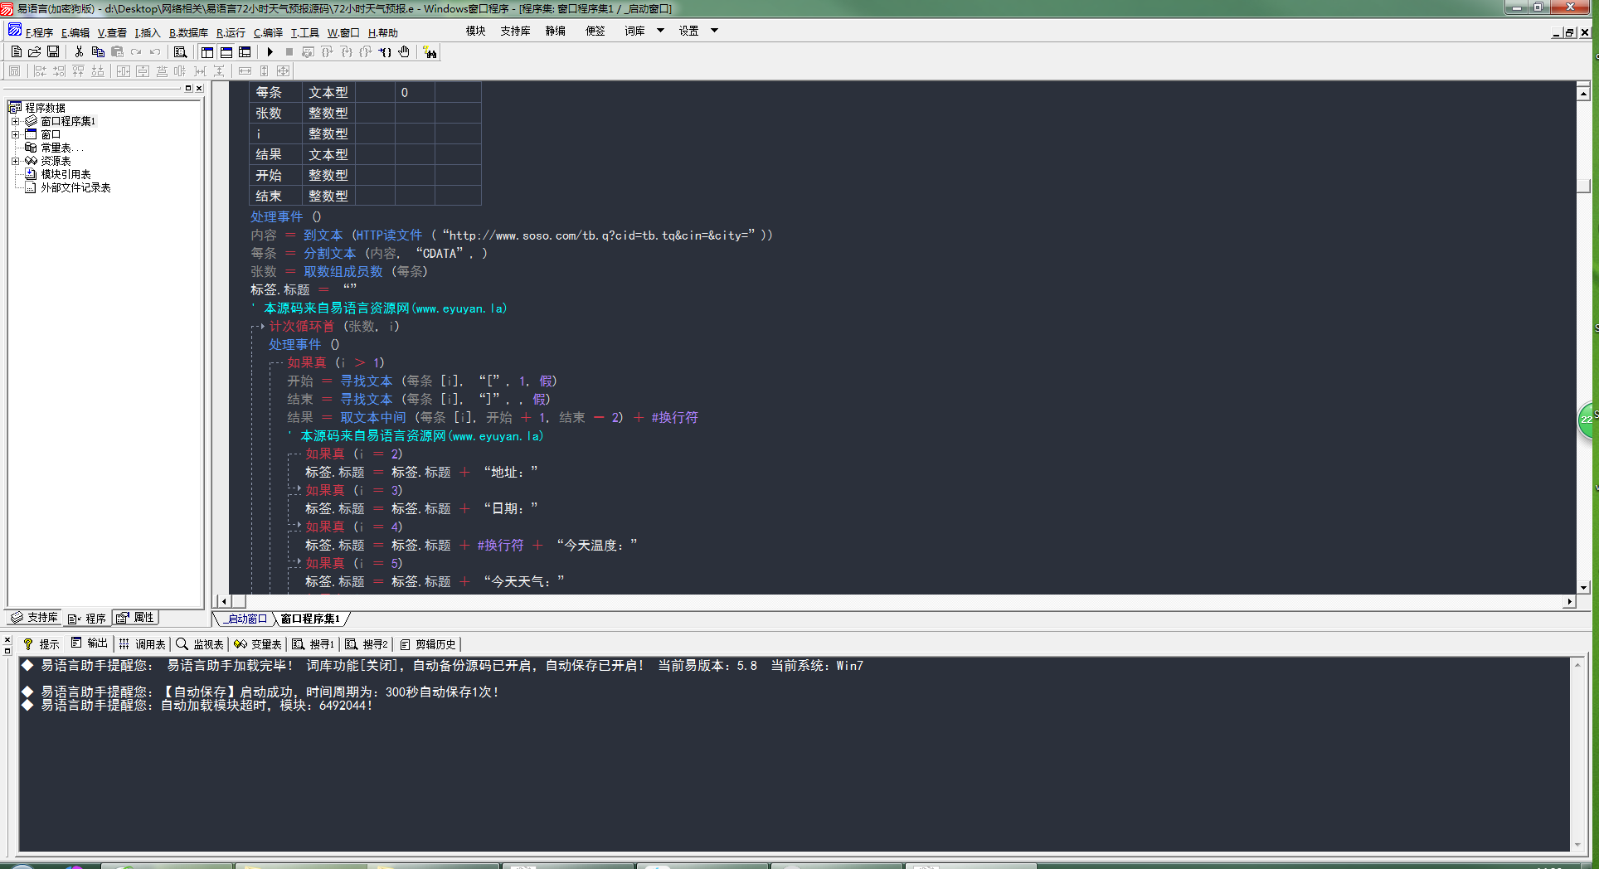This screenshot has height=869, width=1599.
Task: Expand the 资源表 tree node
Action: pos(15,161)
